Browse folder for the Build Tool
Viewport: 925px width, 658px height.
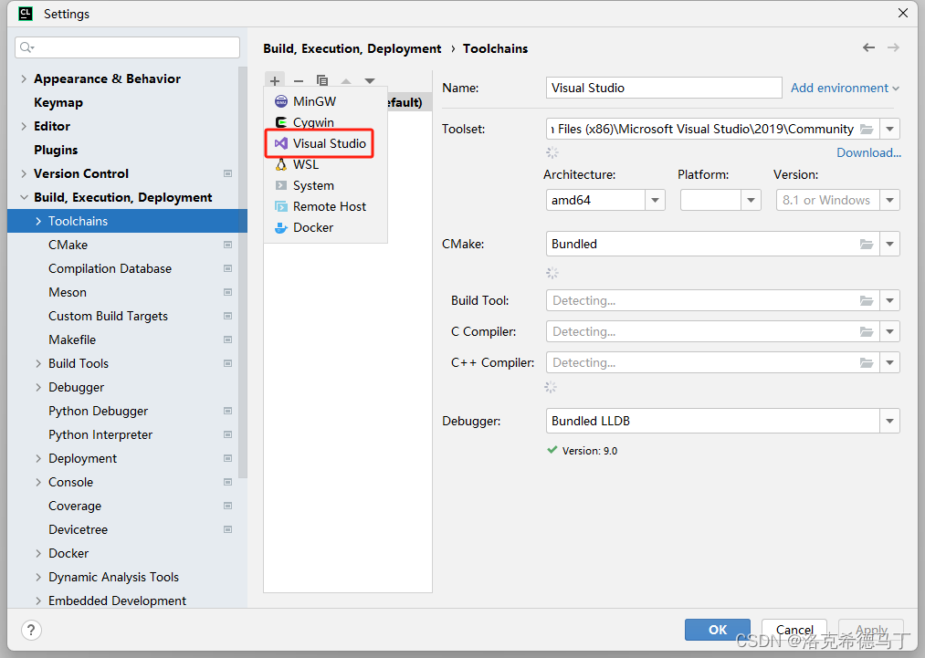pyautogui.click(x=867, y=300)
